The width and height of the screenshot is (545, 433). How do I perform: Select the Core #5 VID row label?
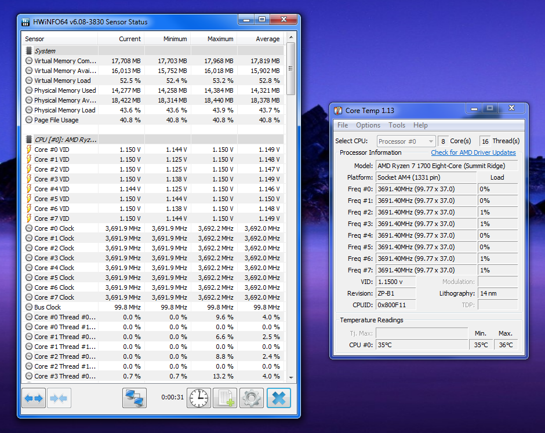click(x=52, y=199)
